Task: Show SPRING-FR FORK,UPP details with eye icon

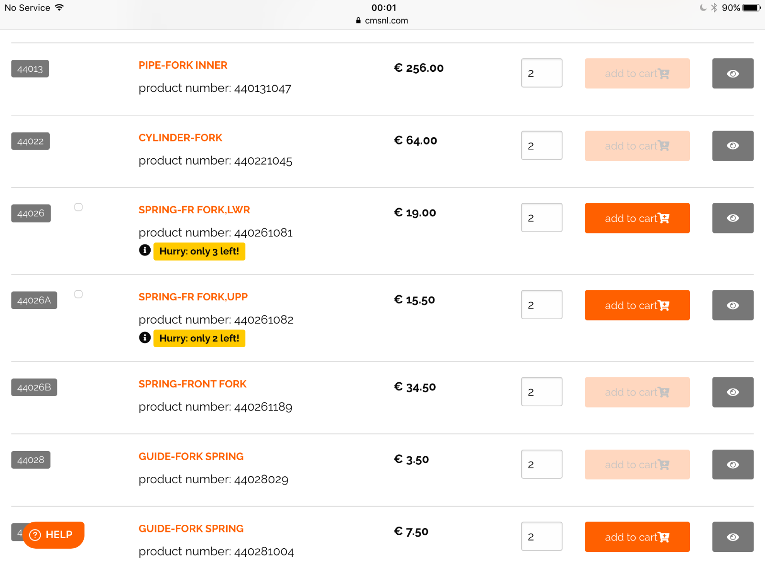Action: 732,305
